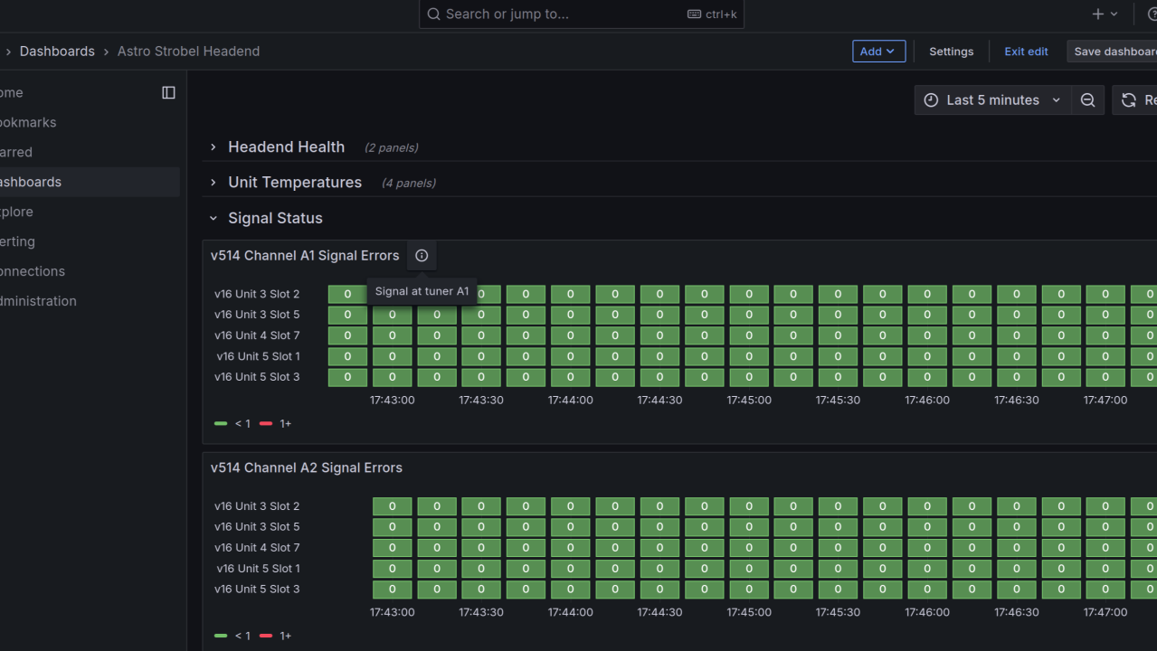This screenshot has height=651, width=1157.
Task: Toggle red '1+' legend in A1 panel
Action: 275,423
